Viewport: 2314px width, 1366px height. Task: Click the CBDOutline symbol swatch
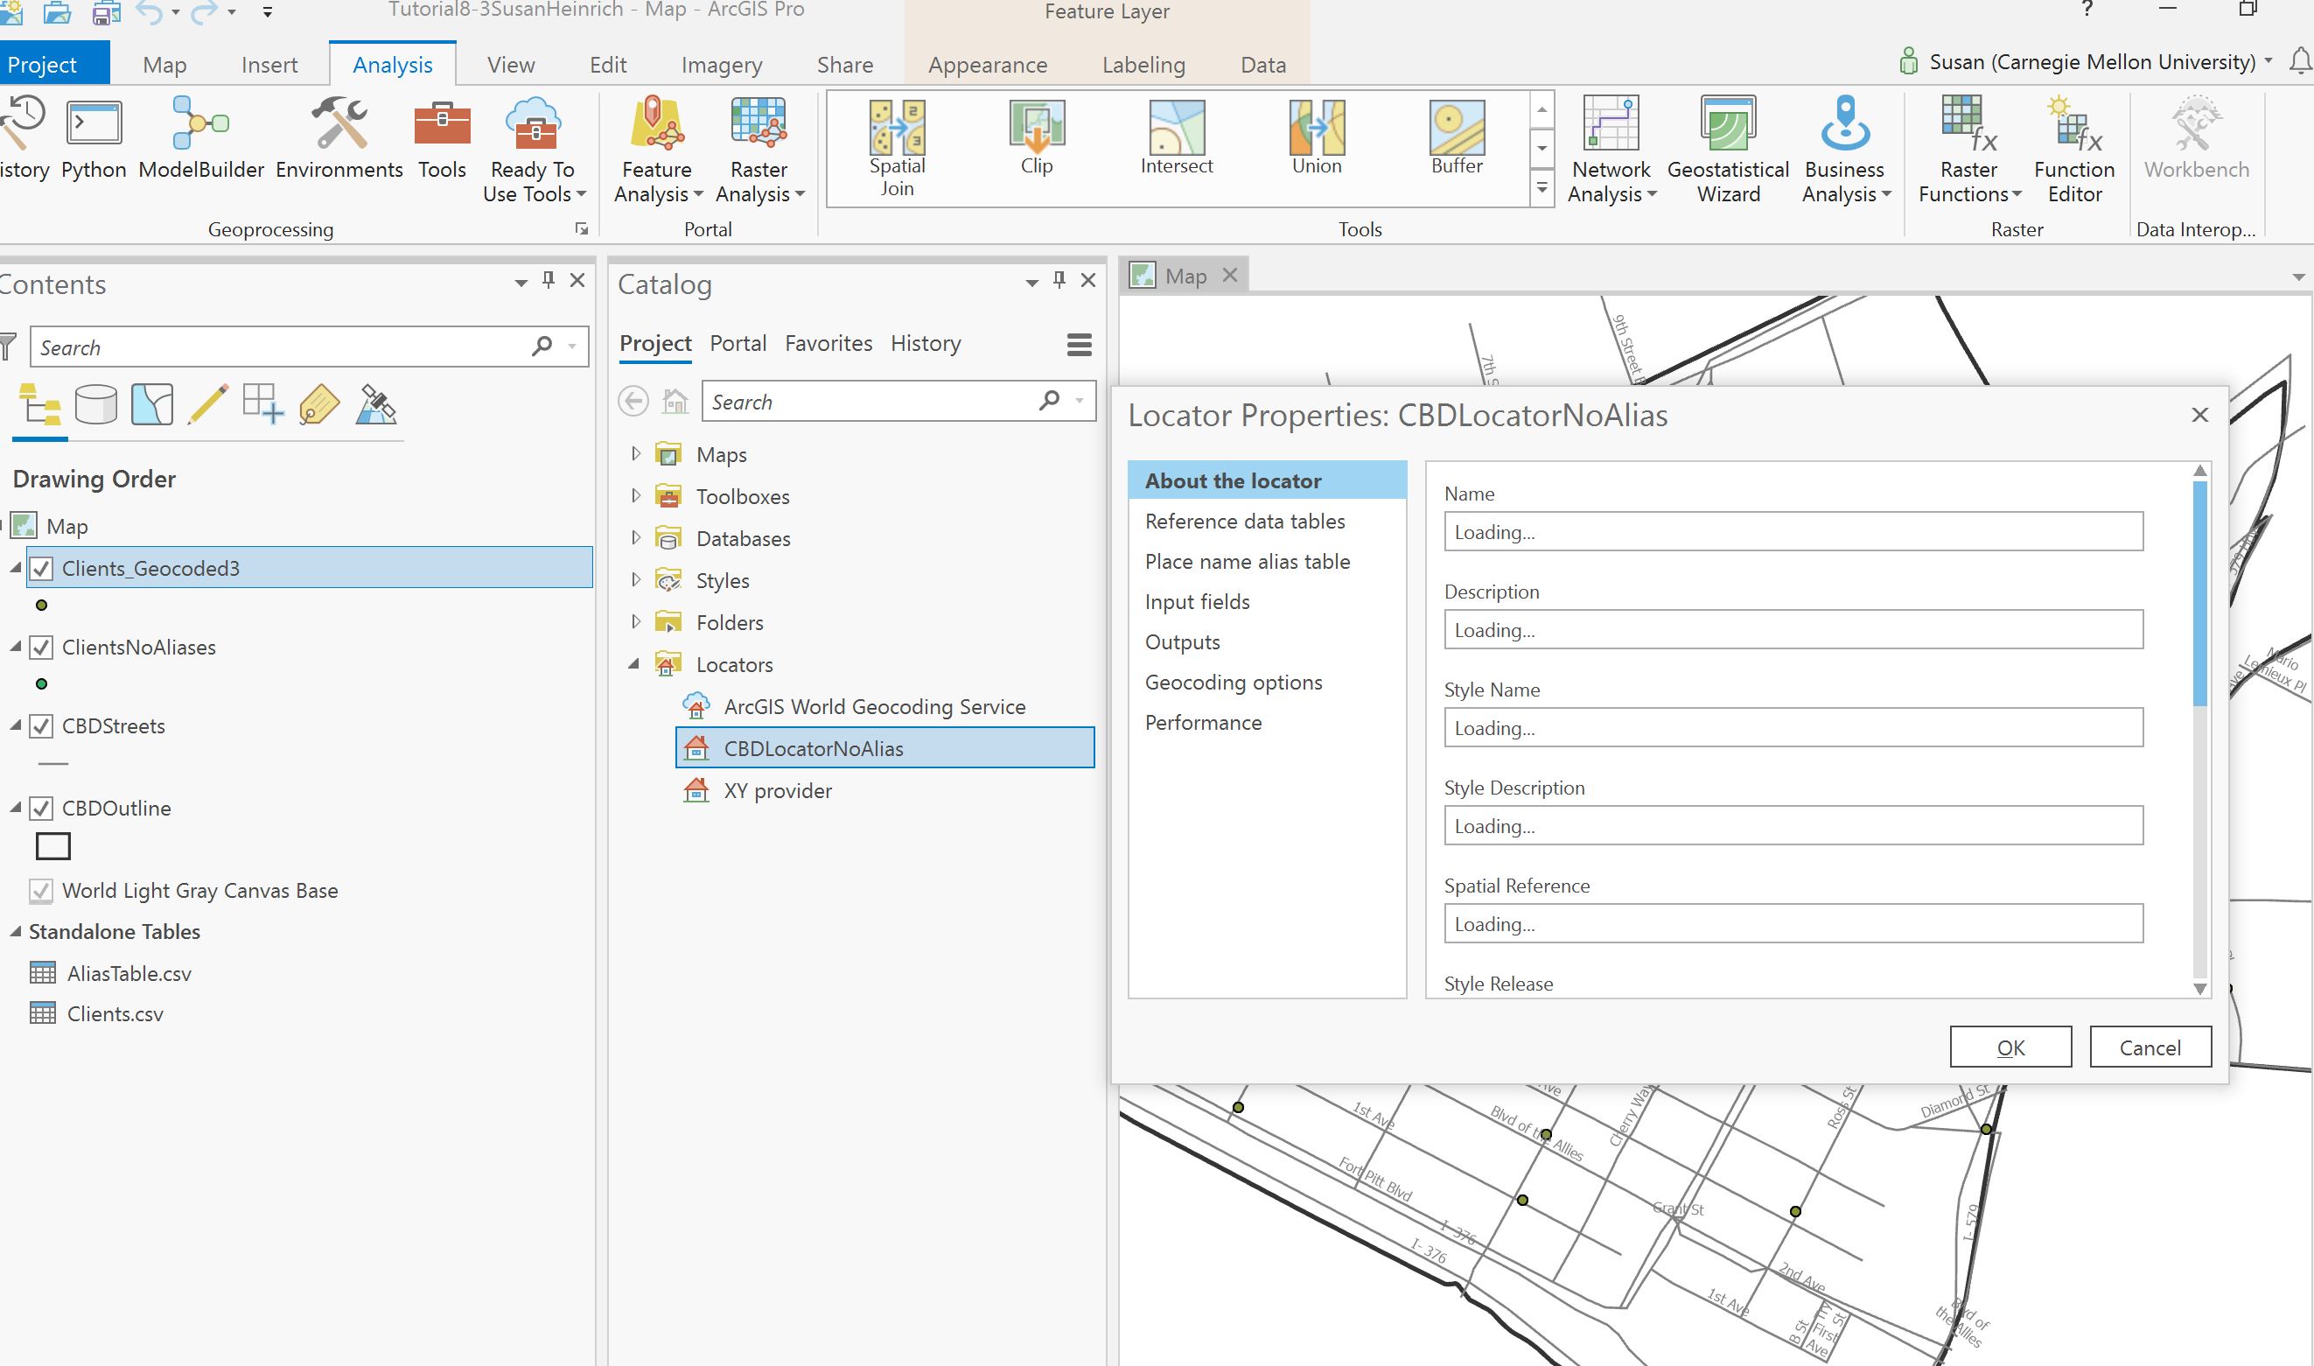pyautogui.click(x=52, y=846)
